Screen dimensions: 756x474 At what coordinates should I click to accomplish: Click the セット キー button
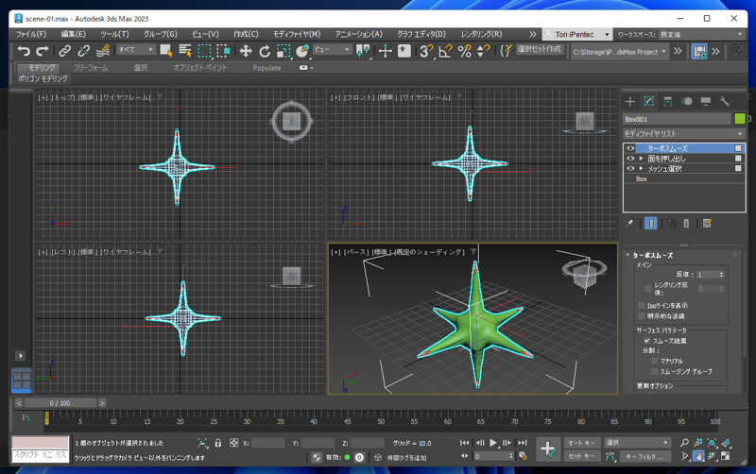pos(582,456)
